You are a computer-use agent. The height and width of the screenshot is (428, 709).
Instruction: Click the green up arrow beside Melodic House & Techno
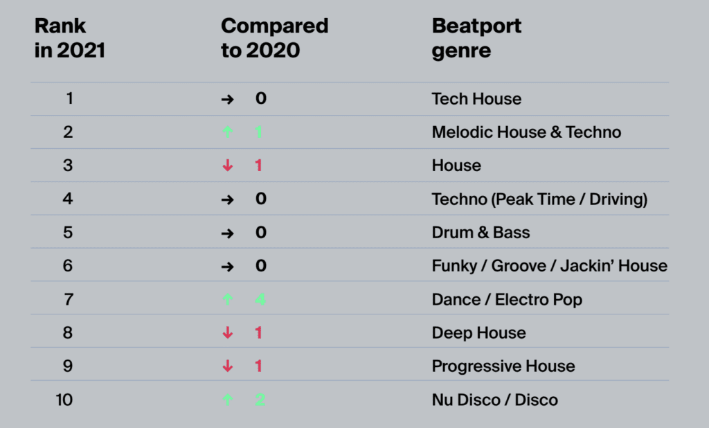coord(227,132)
